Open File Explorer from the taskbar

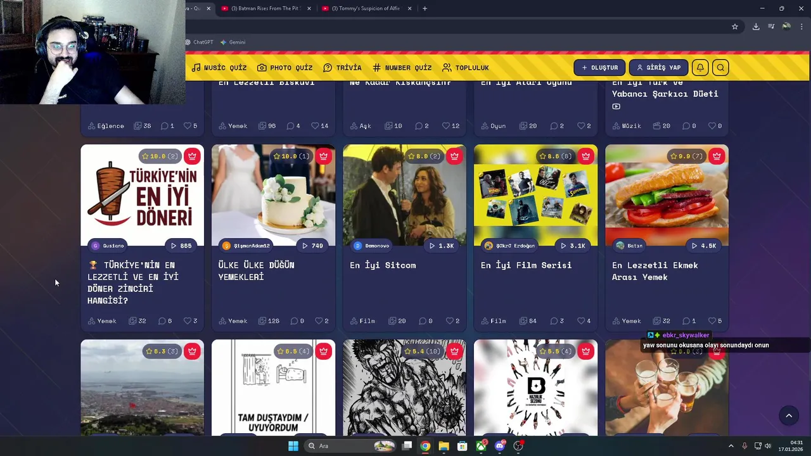pos(444,446)
